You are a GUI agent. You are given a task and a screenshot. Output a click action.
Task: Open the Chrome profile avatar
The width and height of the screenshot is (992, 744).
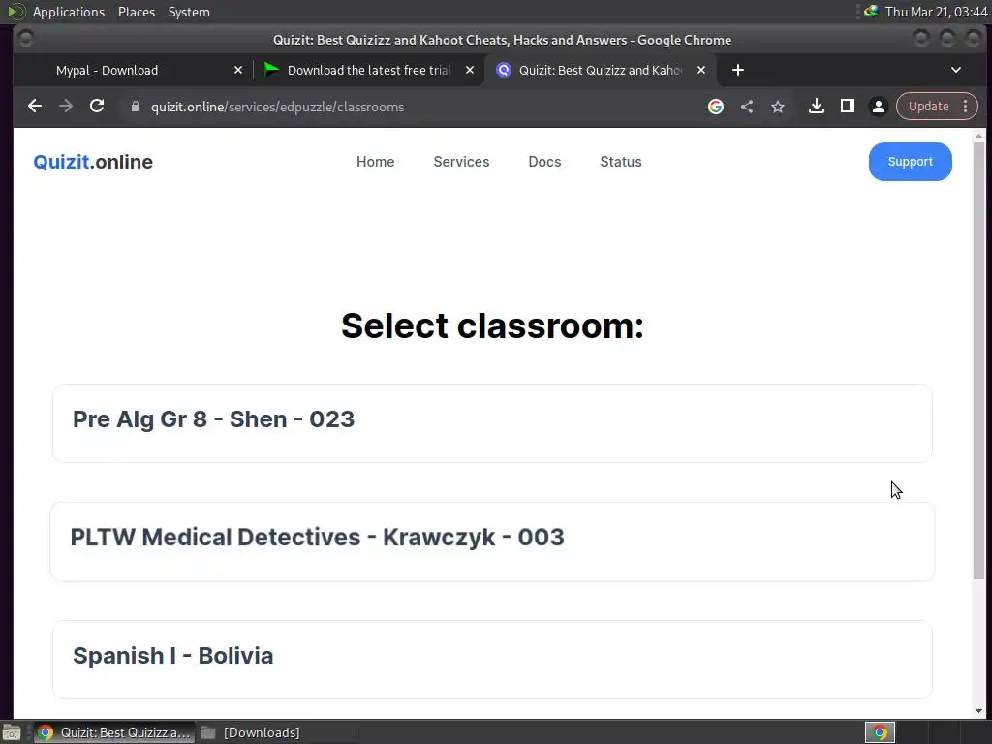tap(878, 107)
